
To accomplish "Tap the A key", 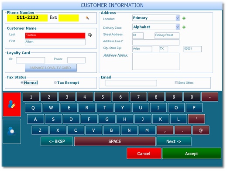I will (35, 119).
